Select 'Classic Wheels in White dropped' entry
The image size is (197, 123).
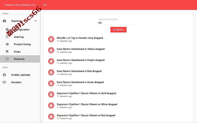87,104
